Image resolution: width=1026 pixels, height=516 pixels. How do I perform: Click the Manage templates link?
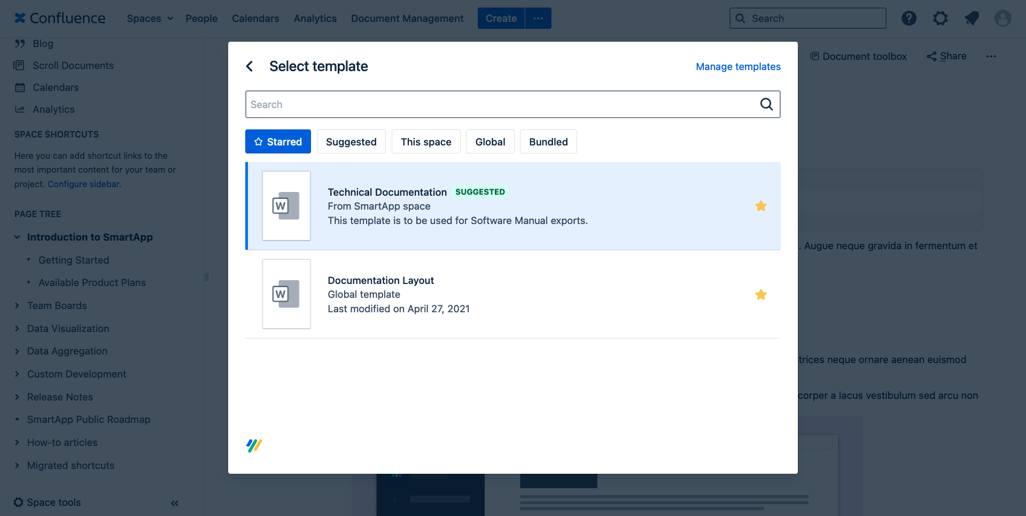pos(738,66)
